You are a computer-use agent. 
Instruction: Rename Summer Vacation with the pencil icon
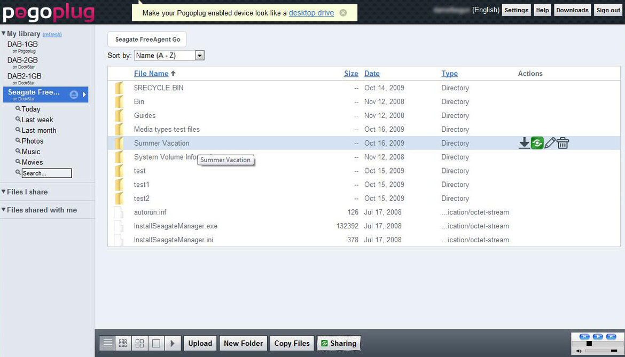pyautogui.click(x=550, y=143)
